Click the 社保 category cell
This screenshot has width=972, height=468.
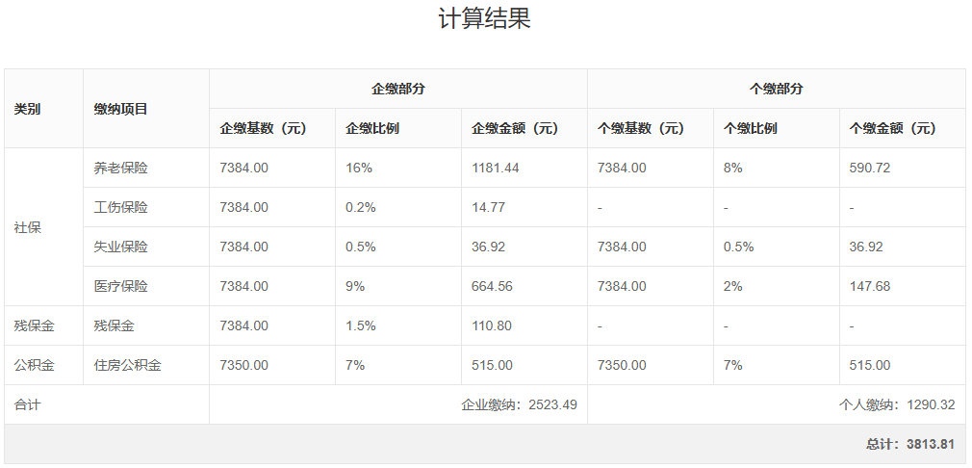[x=28, y=227]
